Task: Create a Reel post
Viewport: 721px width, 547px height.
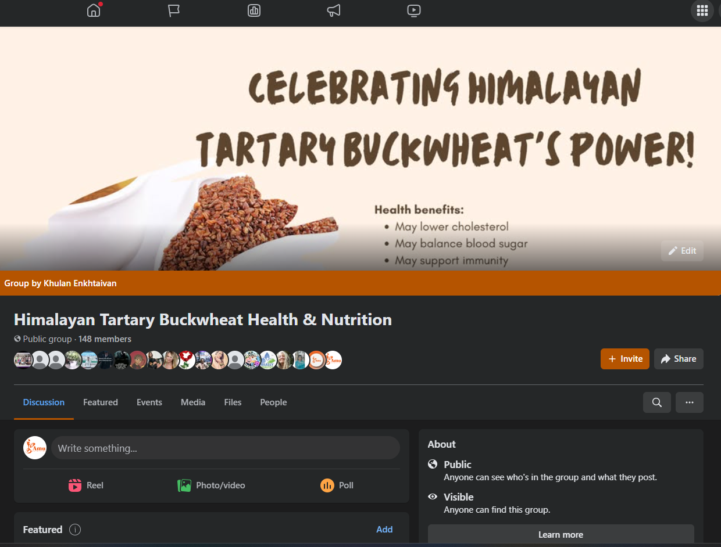Action: [86, 485]
